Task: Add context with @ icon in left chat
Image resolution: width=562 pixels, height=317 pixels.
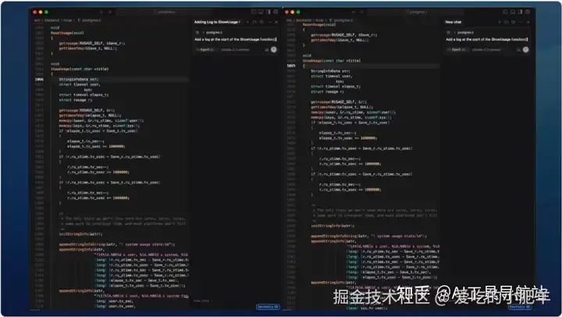Action: (197, 32)
